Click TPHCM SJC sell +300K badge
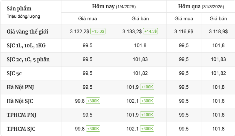 [147, 129]
